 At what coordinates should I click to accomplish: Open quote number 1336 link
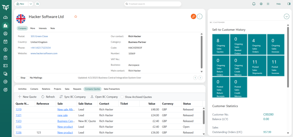point(19,132)
